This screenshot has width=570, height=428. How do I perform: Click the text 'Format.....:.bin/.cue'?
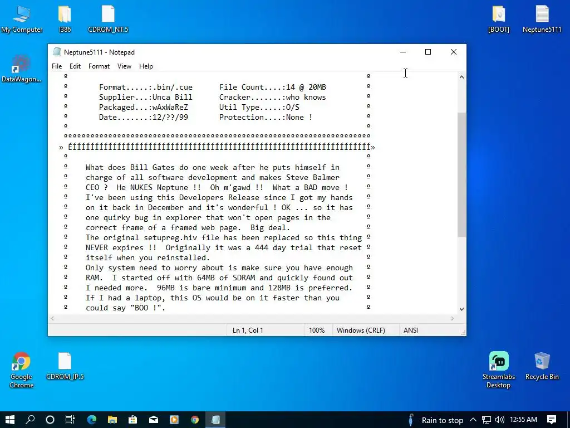(146, 87)
